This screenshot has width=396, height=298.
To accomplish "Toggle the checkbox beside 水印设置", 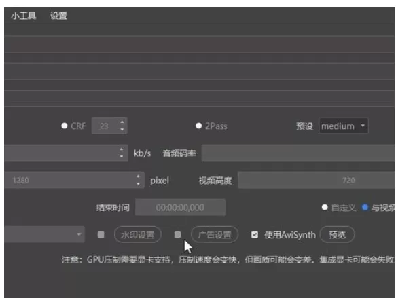I will point(101,235).
